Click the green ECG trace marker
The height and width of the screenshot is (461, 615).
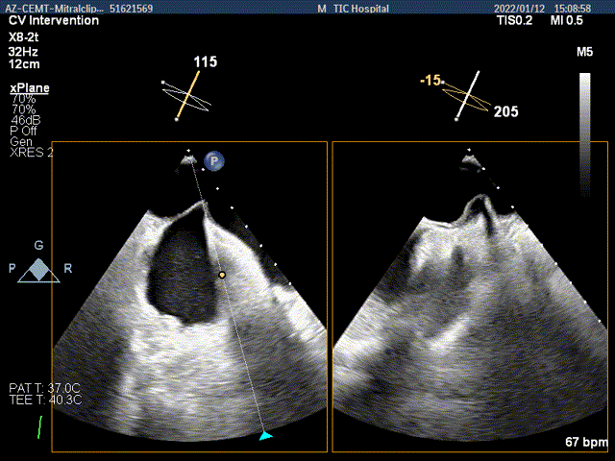pyautogui.click(x=39, y=425)
